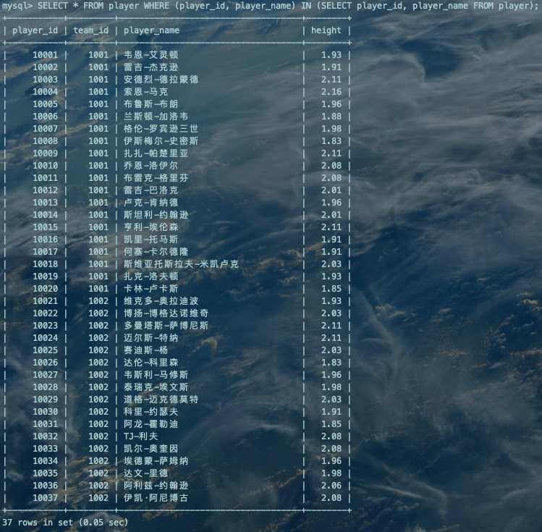Image resolution: width=542 pixels, height=532 pixels.
Task: Select player name 伊斯梅尔-史密斯
Action: 161,141
